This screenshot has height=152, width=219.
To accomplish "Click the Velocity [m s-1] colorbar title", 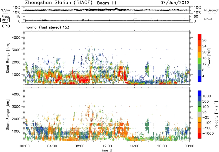I will (216, 114).
